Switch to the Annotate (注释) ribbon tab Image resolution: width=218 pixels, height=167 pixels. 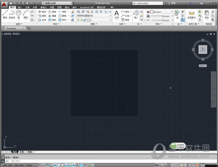(27, 7)
